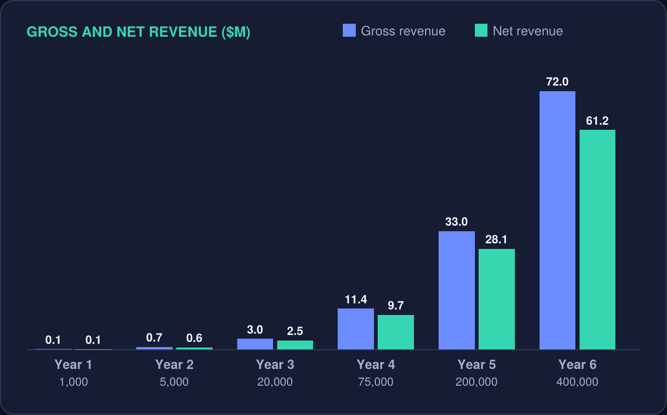Screen dimensions: 667x415
Task: Select the Year 5 net revenue bar
Action: [496, 299]
